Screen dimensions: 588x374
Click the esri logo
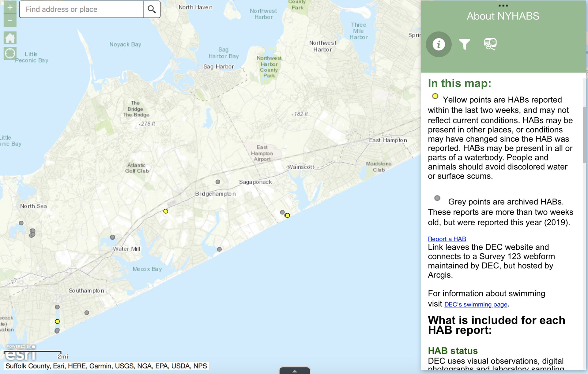coord(21,354)
